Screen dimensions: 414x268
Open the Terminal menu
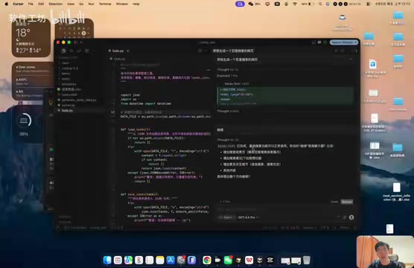(105, 4)
